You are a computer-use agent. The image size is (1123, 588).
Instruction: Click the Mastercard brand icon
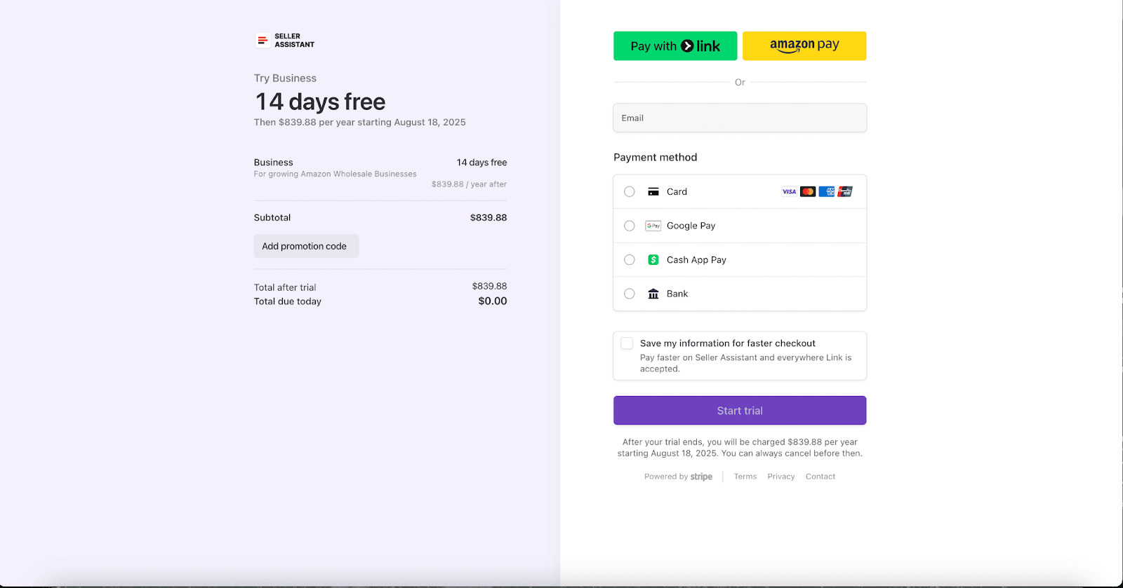(807, 191)
